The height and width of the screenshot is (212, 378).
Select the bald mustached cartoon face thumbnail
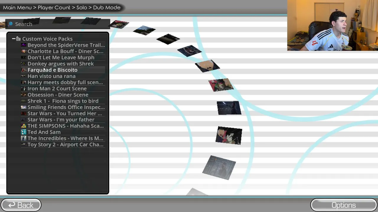207,66
